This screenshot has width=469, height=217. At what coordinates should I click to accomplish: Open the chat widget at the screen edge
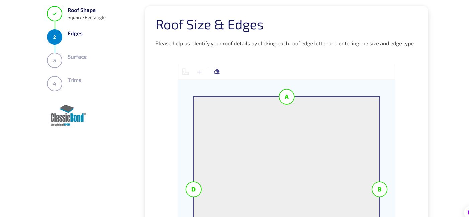click(x=466, y=212)
